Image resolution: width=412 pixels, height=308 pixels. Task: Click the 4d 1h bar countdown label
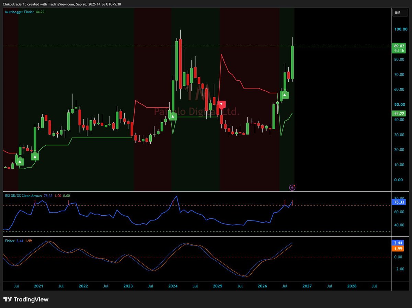click(x=399, y=50)
